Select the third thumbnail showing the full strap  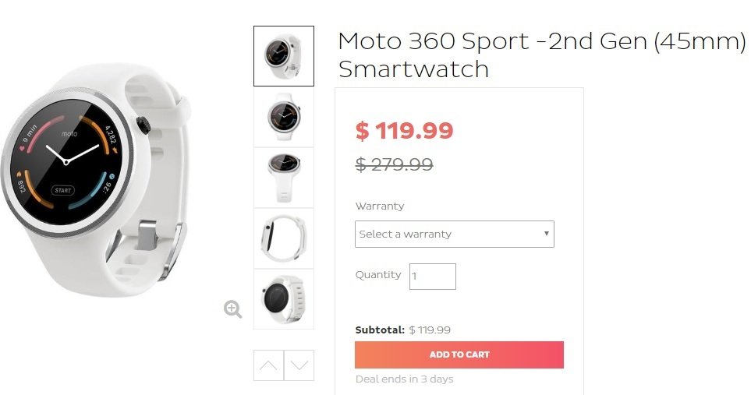[284, 178]
